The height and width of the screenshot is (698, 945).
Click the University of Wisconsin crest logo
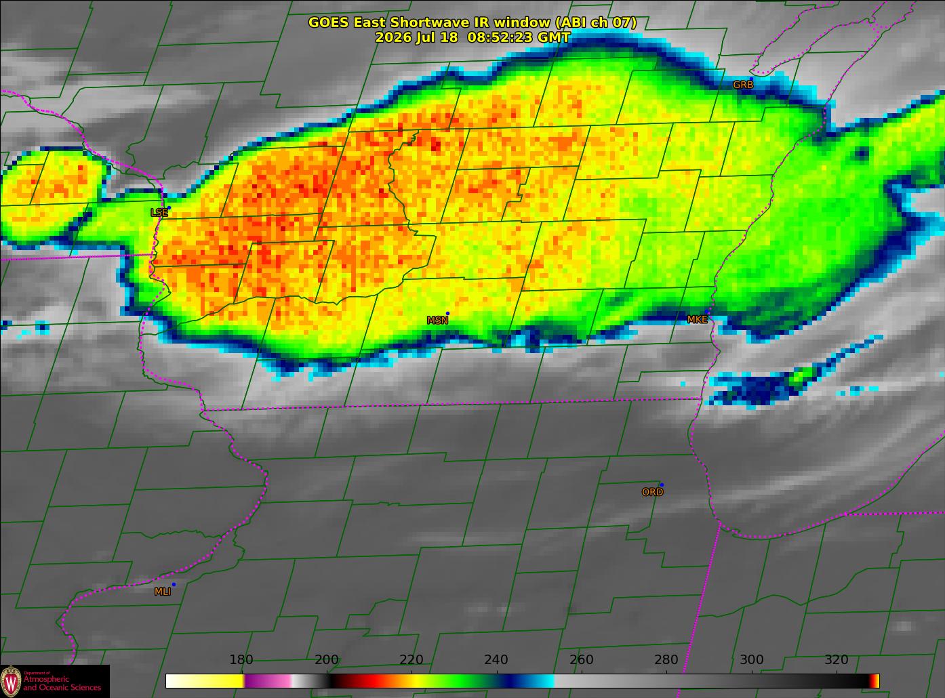(x=11, y=680)
